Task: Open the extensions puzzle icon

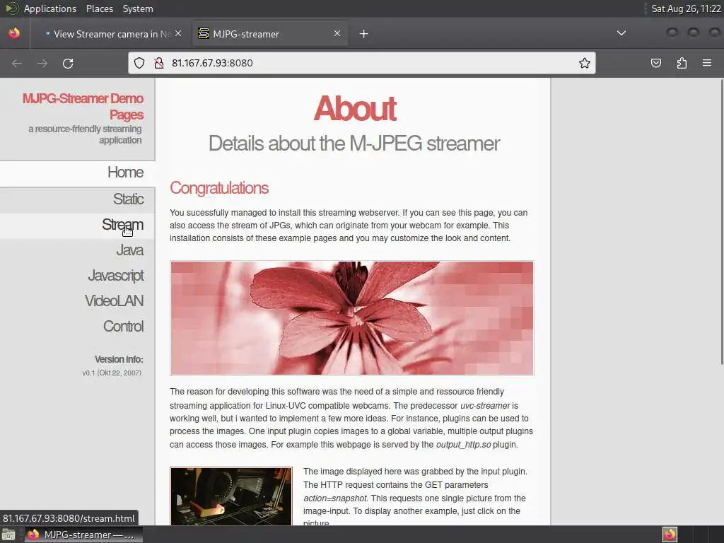Action: (682, 63)
